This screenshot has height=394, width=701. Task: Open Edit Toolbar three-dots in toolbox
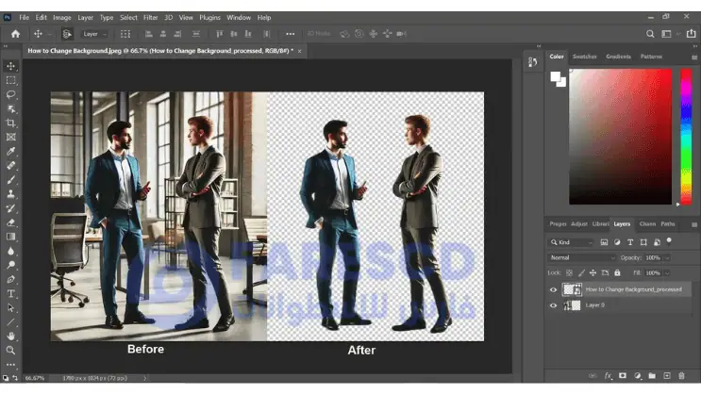(x=10, y=365)
